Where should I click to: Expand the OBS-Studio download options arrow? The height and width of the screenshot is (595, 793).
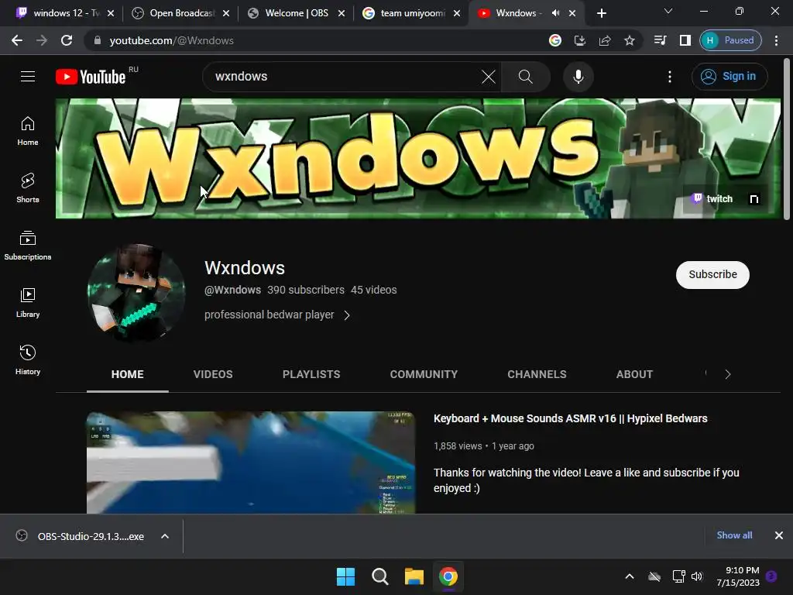165,536
